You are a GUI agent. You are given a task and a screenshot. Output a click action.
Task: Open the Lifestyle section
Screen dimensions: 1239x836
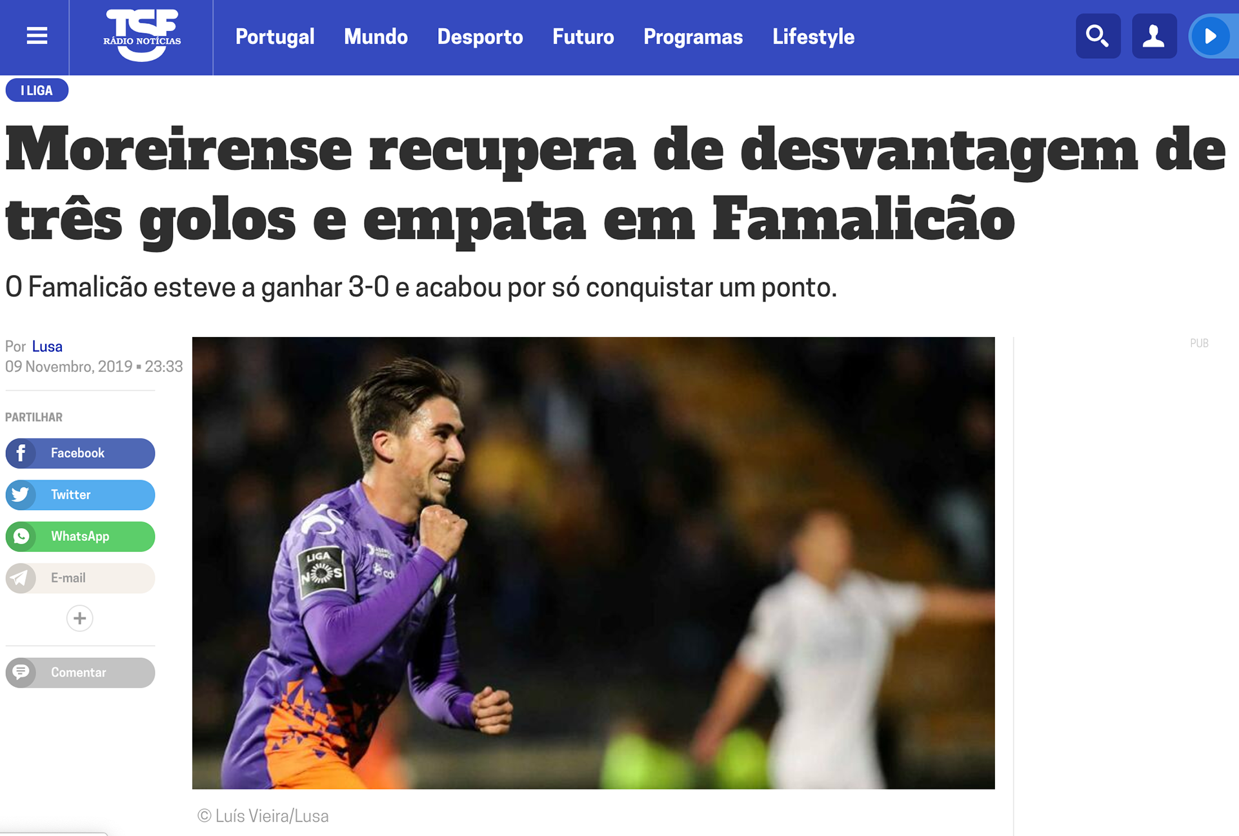pos(813,37)
